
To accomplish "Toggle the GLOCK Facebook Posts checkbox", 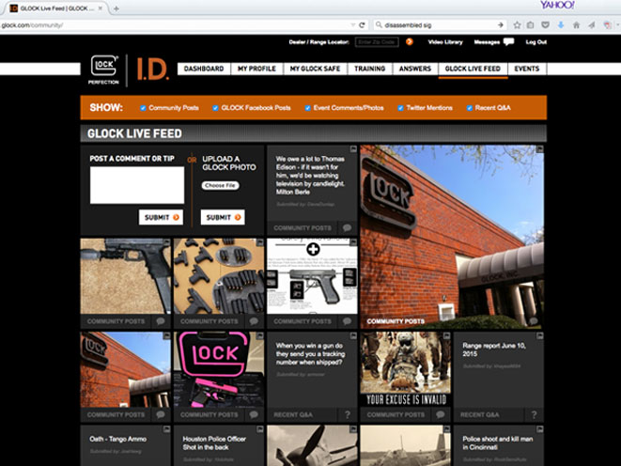I will click(x=216, y=108).
